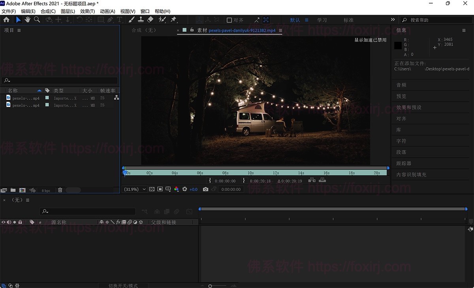Open the 窗口 menu
This screenshot has height=288, width=474.
[x=145, y=11]
